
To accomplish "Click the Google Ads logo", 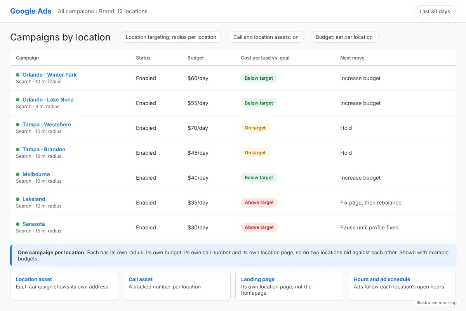I will (31, 11).
